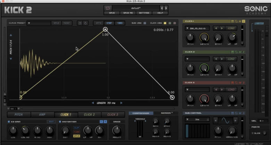271x145 pixels.
Task: Click the Distortion C button icon
Action: pyautogui.click(x=101, y=122)
